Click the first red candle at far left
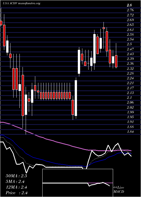141x197 pixels. click(x=1, y=23)
